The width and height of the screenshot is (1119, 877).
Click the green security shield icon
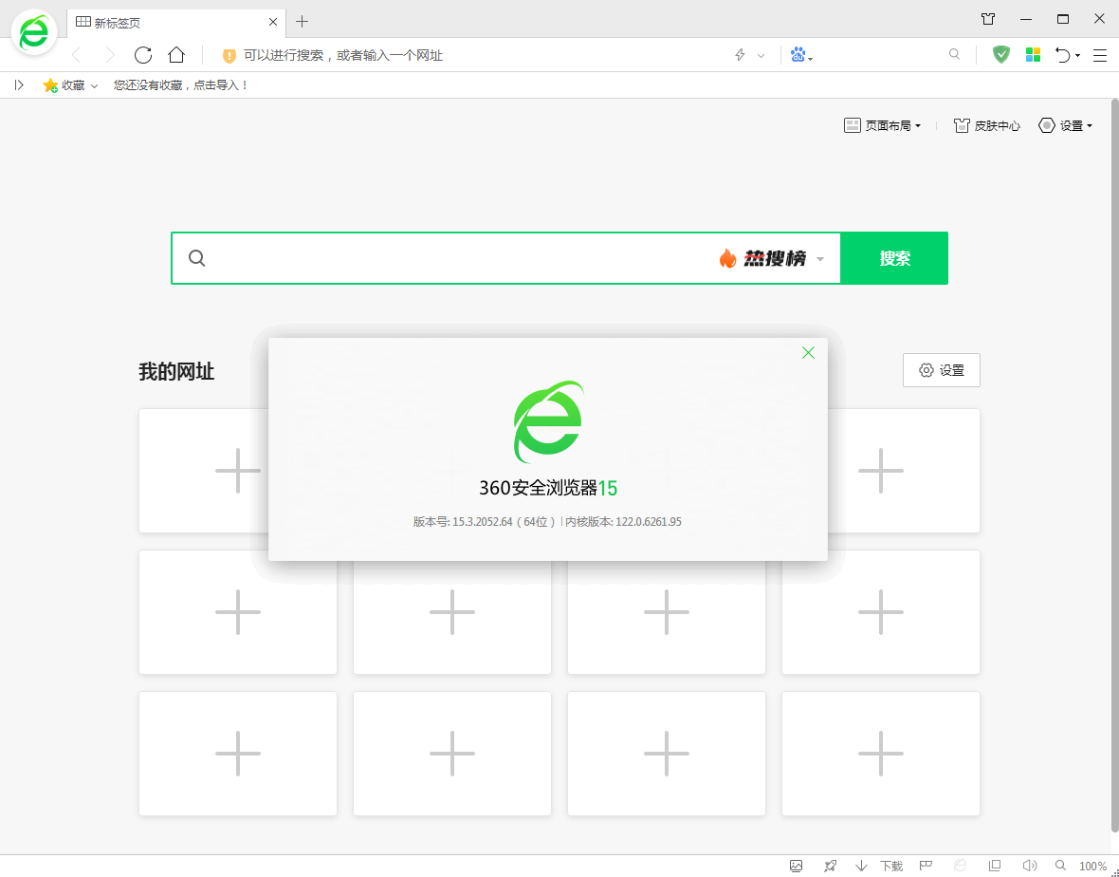pos(1001,54)
